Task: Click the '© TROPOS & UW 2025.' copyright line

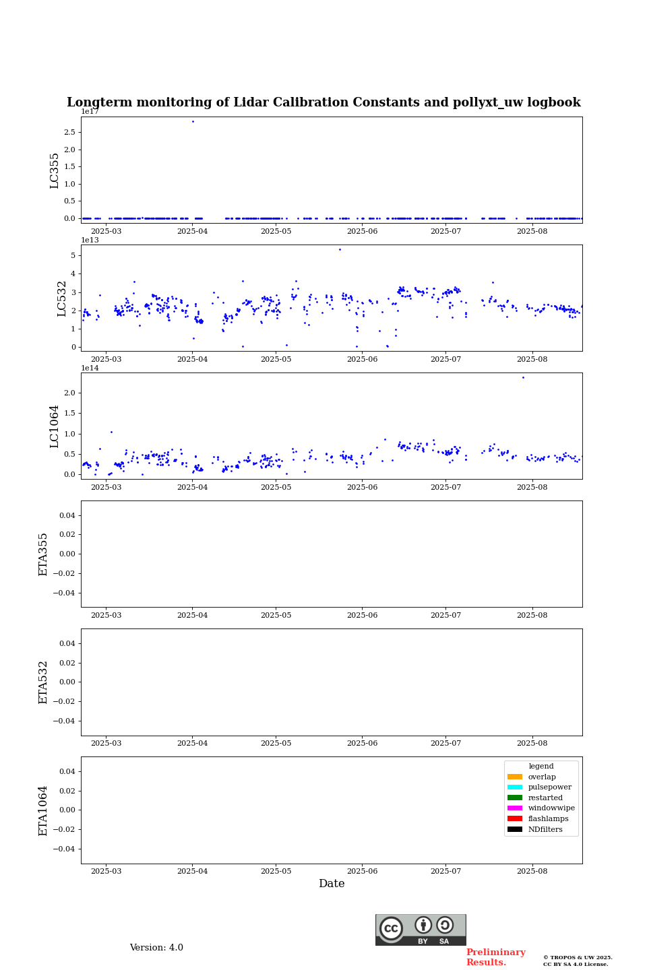Action: pyautogui.click(x=578, y=957)
